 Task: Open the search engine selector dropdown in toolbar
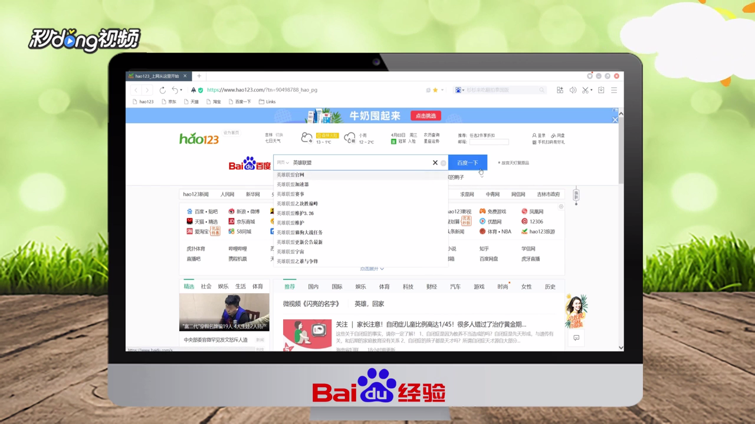(x=459, y=90)
